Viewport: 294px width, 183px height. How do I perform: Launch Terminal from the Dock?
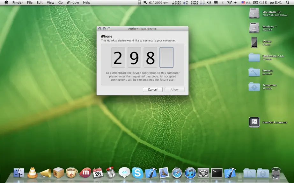[x=217, y=173]
